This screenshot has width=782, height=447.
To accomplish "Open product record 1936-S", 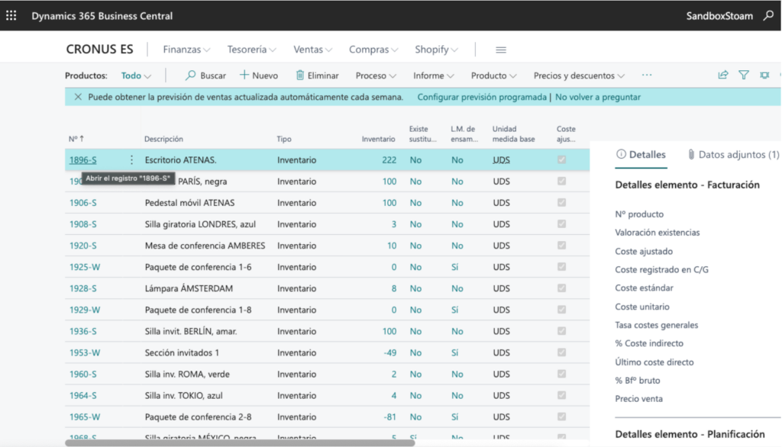I will (x=82, y=331).
